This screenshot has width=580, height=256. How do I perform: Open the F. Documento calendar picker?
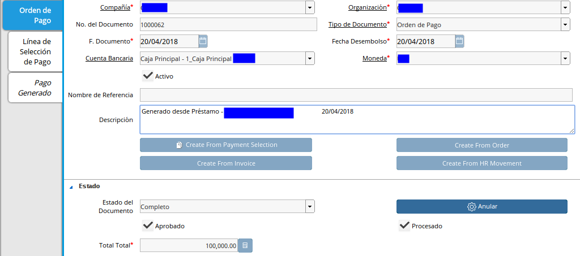pos(203,41)
